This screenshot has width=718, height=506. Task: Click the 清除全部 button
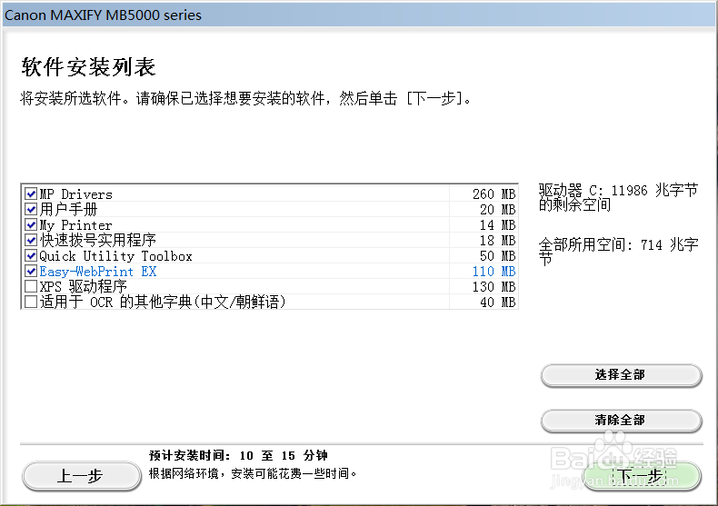point(621,421)
